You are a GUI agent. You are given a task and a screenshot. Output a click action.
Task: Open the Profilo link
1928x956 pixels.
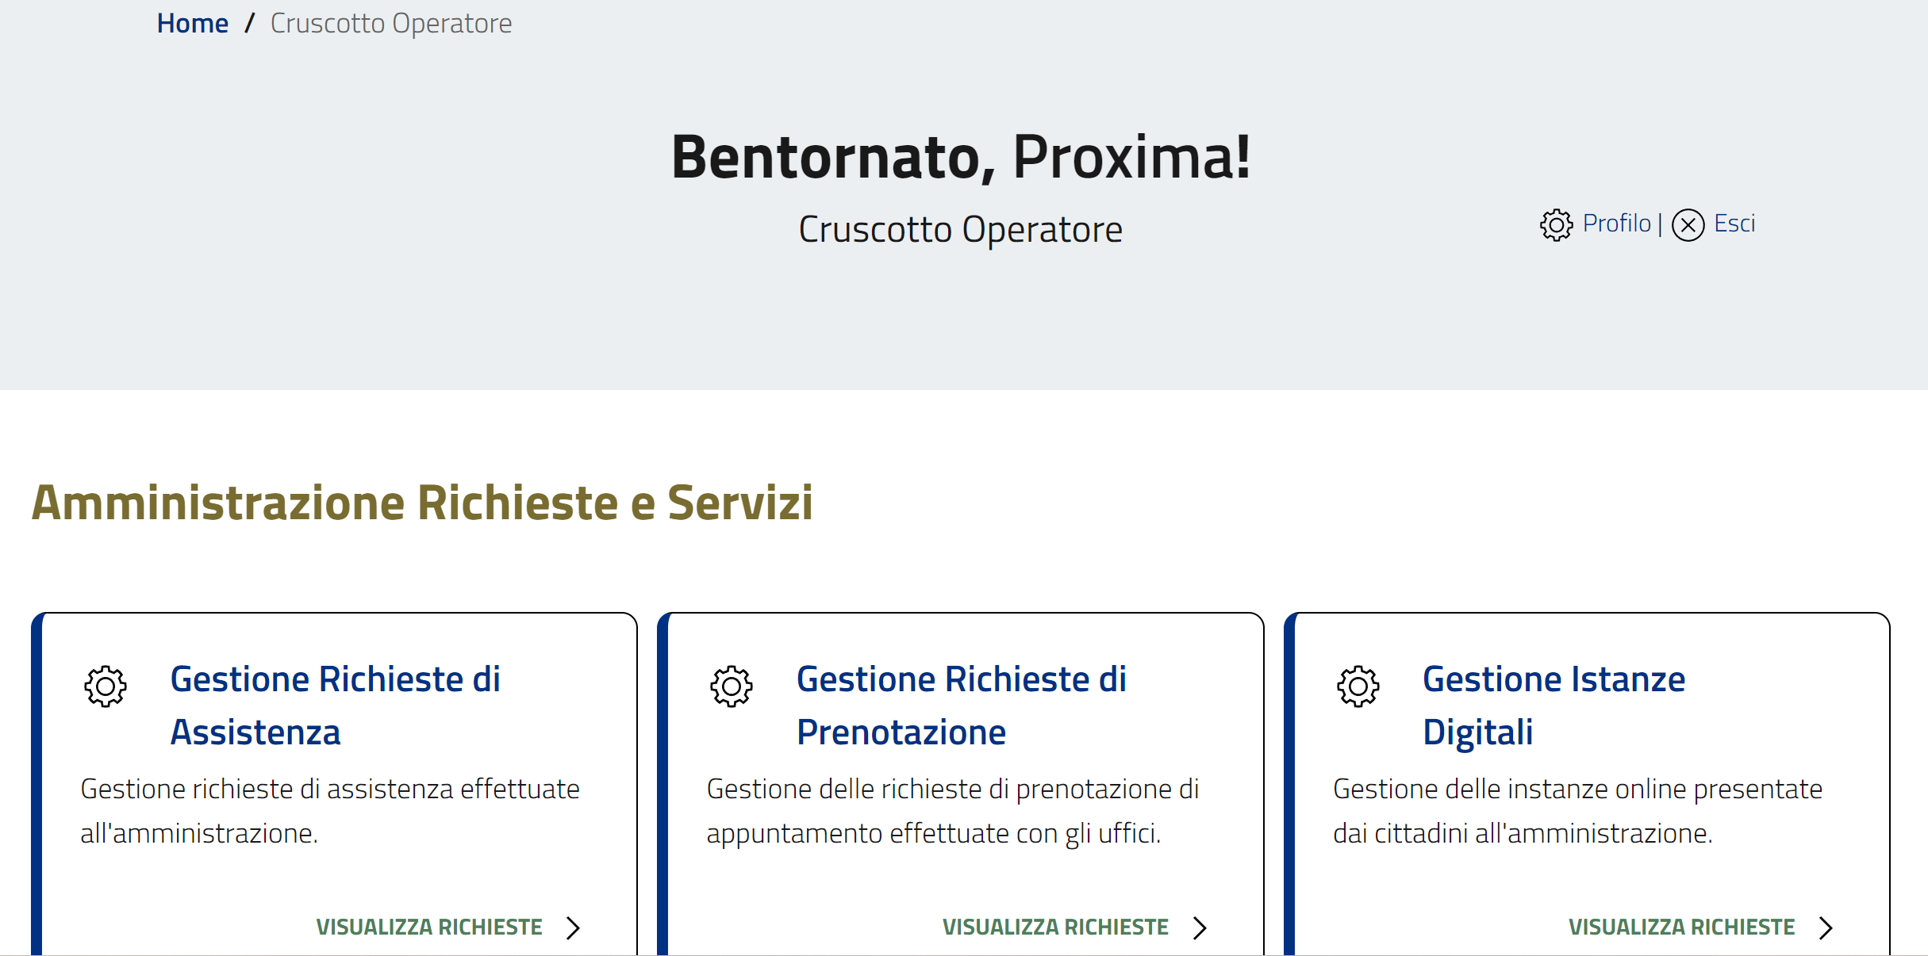pyautogui.click(x=1616, y=224)
